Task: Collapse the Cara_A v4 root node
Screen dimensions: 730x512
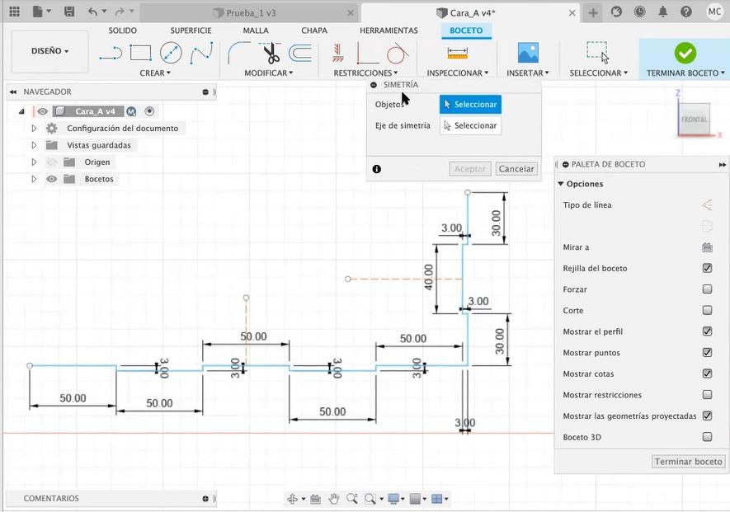Action: coord(21,111)
